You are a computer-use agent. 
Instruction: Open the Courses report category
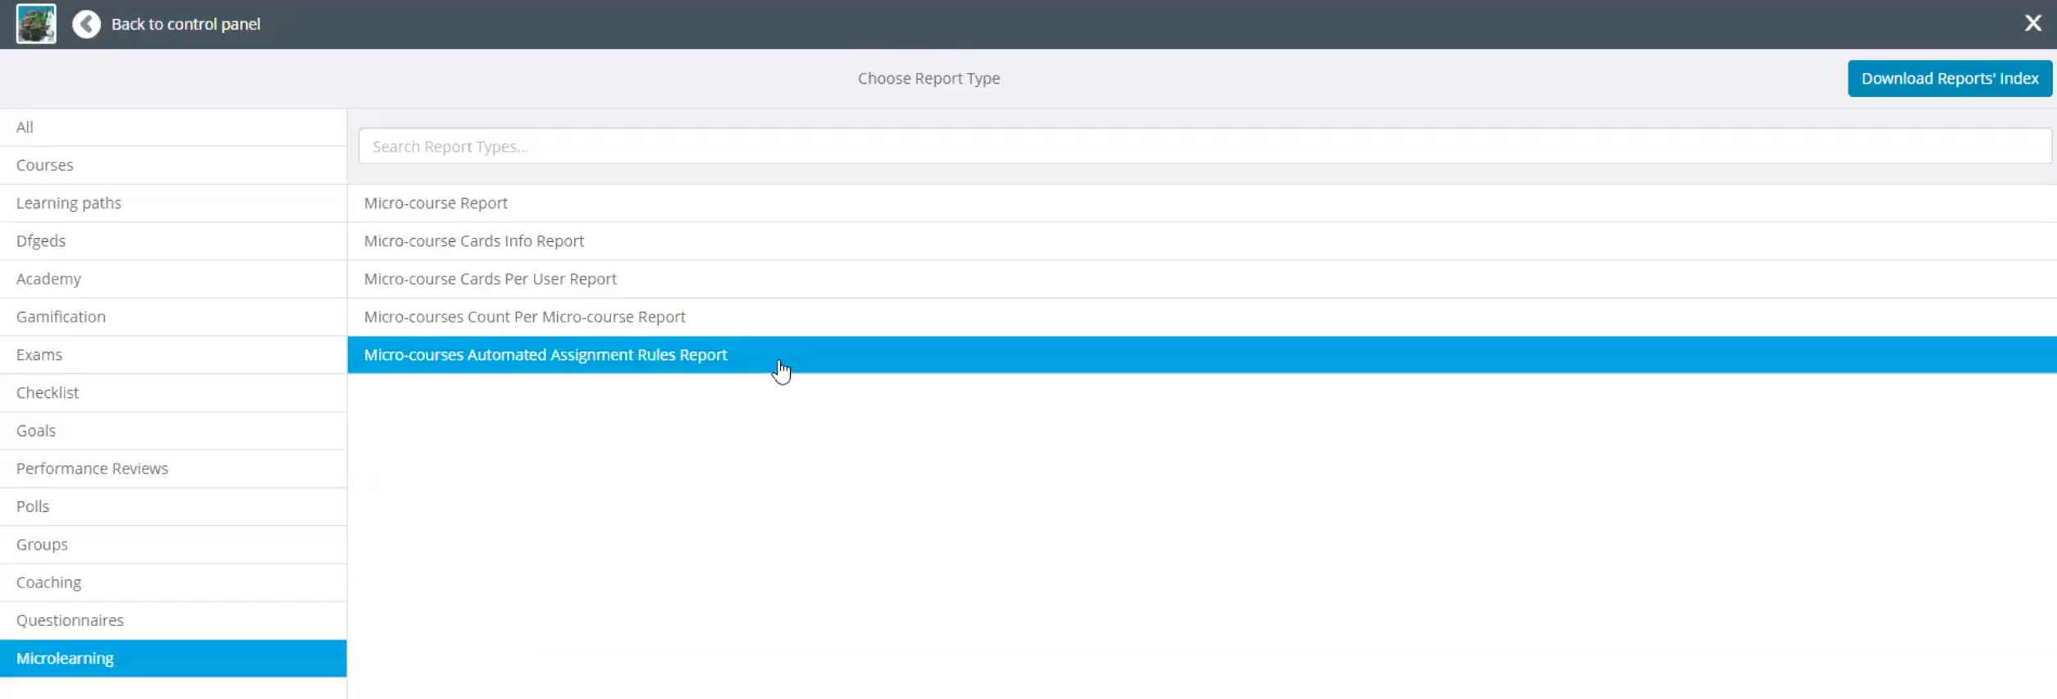click(45, 165)
